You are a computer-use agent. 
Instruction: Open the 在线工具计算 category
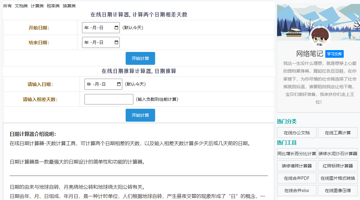click(x=338, y=133)
